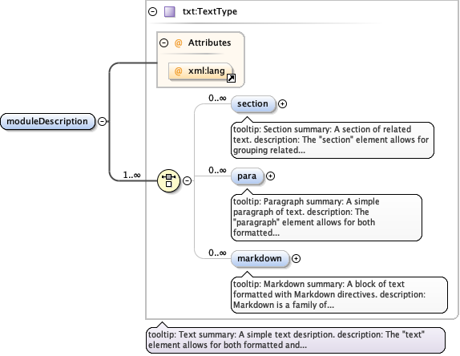Viewport: 460px width, 356px height.
Task: Click the Section summary tooltip annotation
Action: (x=333, y=140)
